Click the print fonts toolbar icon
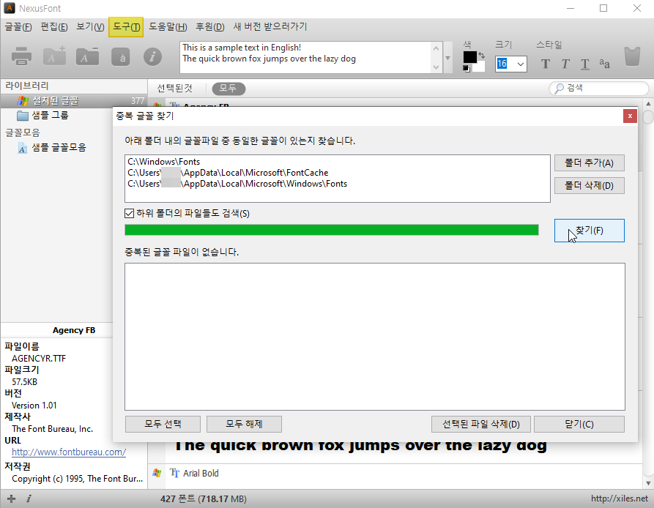This screenshot has height=508, width=654. point(21,56)
